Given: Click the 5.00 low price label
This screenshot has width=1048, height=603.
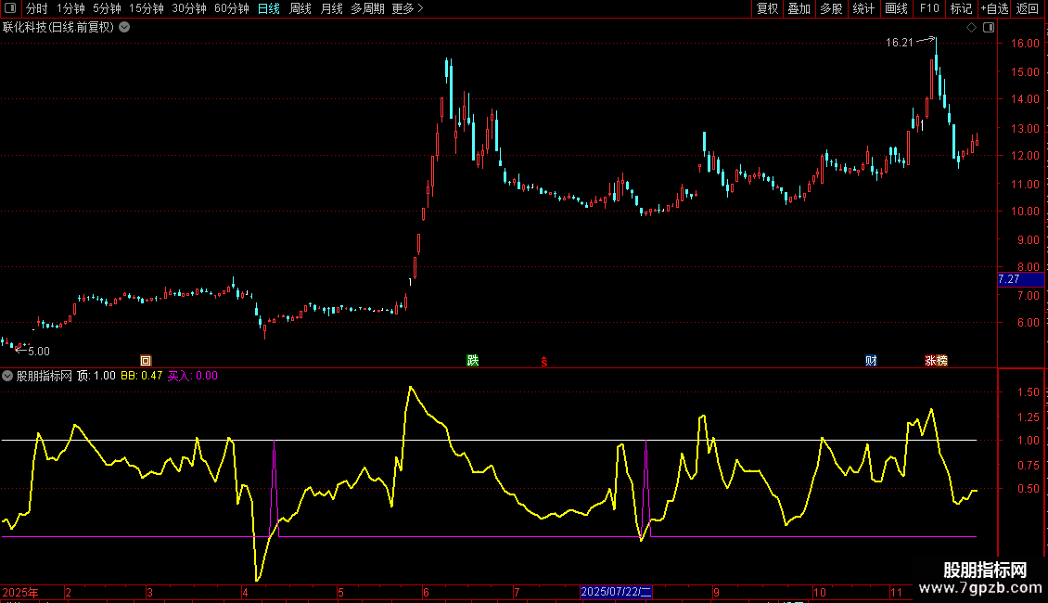Looking at the screenshot, I should [x=39, y=352].
